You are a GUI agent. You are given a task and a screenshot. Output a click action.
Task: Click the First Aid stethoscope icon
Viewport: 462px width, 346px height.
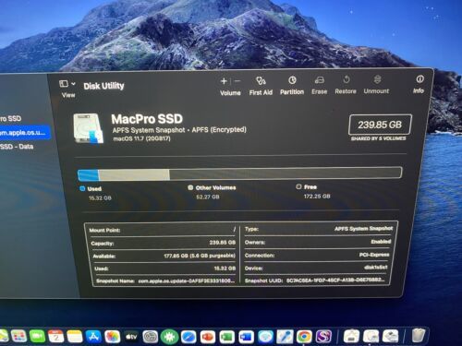(261, 81)
